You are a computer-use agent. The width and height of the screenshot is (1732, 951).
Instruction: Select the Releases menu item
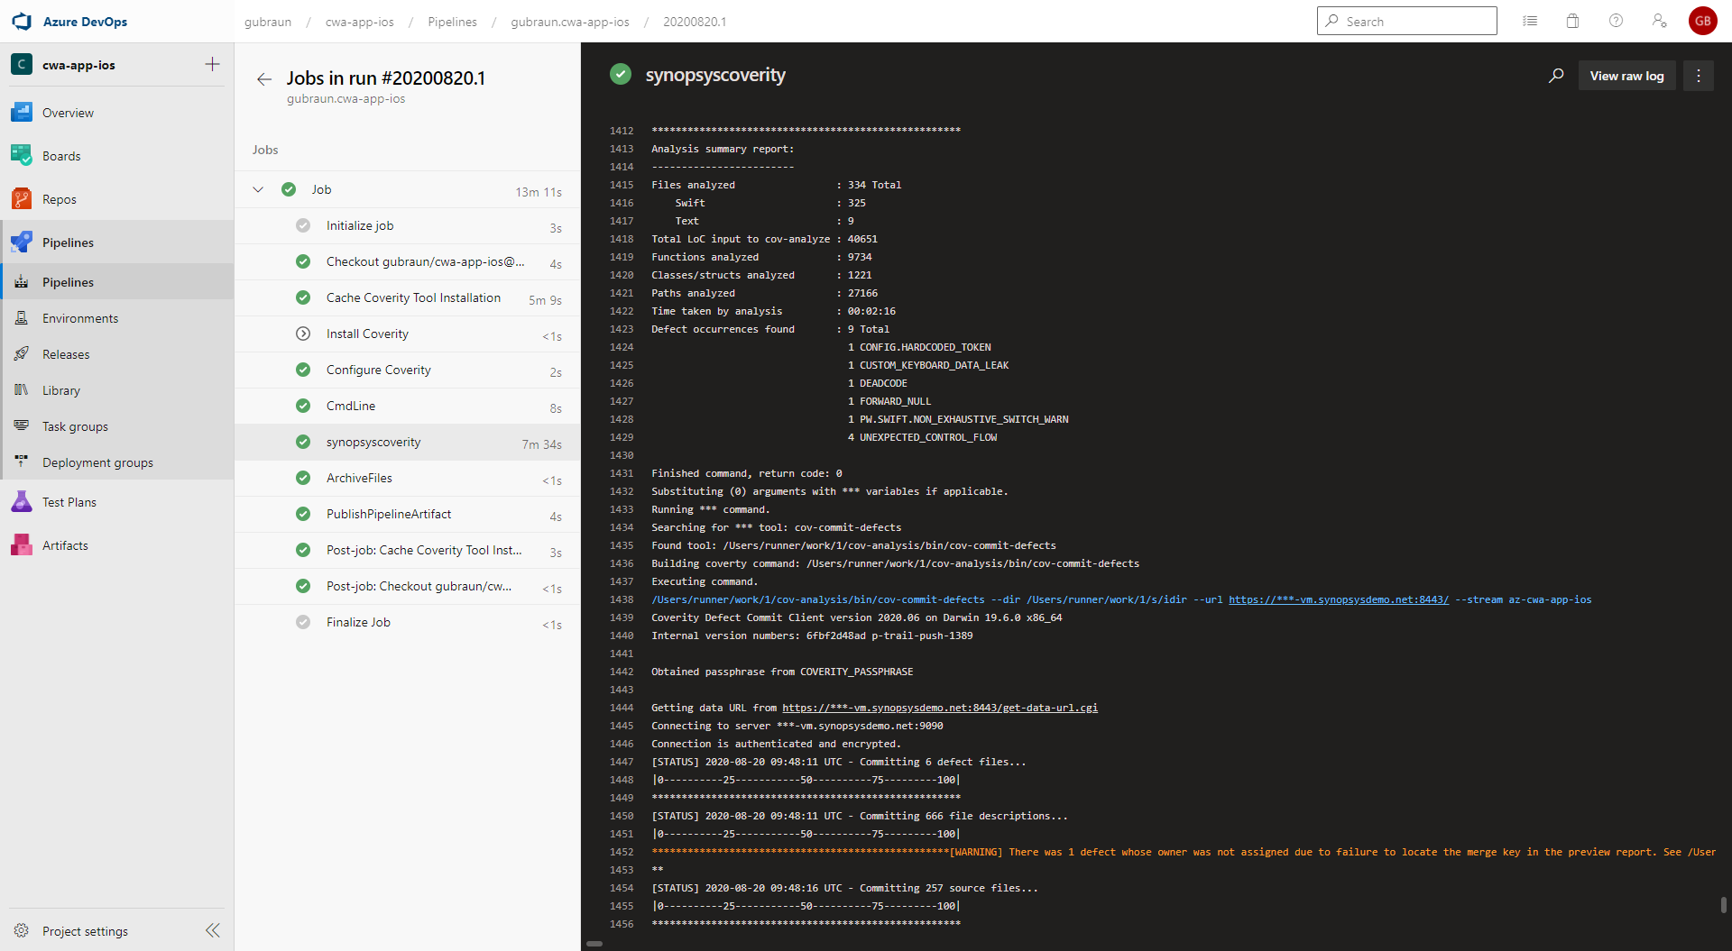click(66, 354)
